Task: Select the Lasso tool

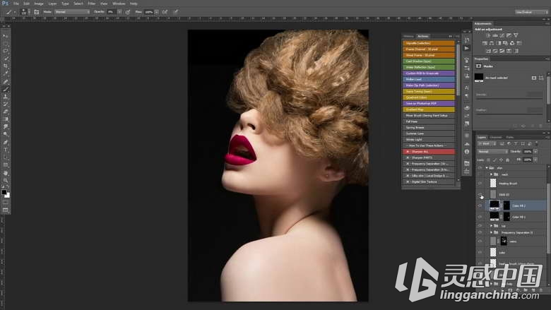Action: coord(5,51)
